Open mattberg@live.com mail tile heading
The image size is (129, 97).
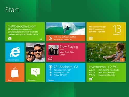[22, 26]
